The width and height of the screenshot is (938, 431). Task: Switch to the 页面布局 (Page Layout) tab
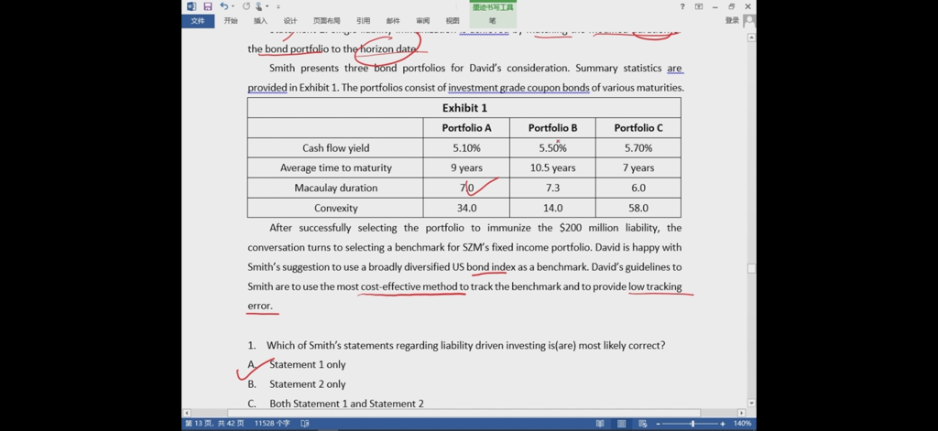pyautogui.click(x=327, y=21)
